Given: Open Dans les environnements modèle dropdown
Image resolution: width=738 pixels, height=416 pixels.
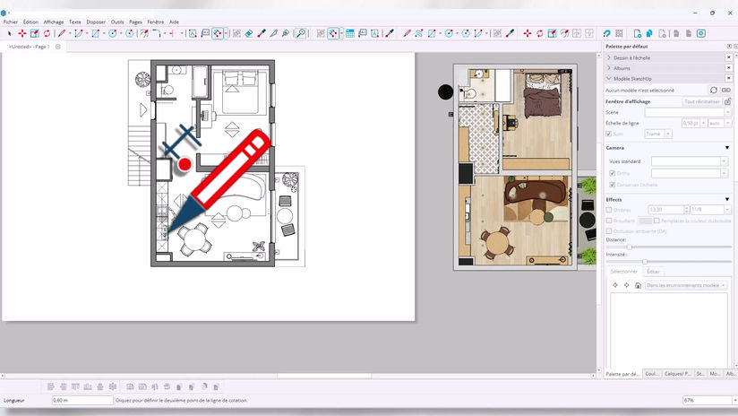Looking at the screenshot, I should pos(685,285).
